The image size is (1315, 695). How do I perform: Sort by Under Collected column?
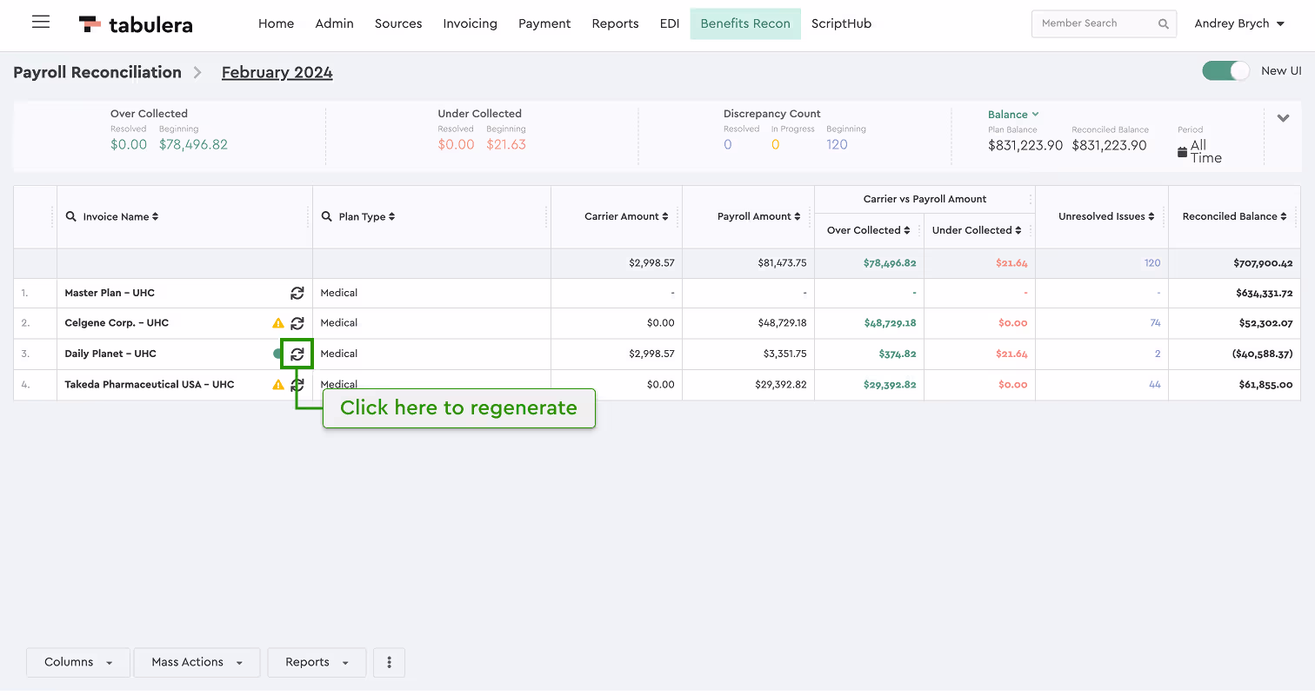point(1018,230)
